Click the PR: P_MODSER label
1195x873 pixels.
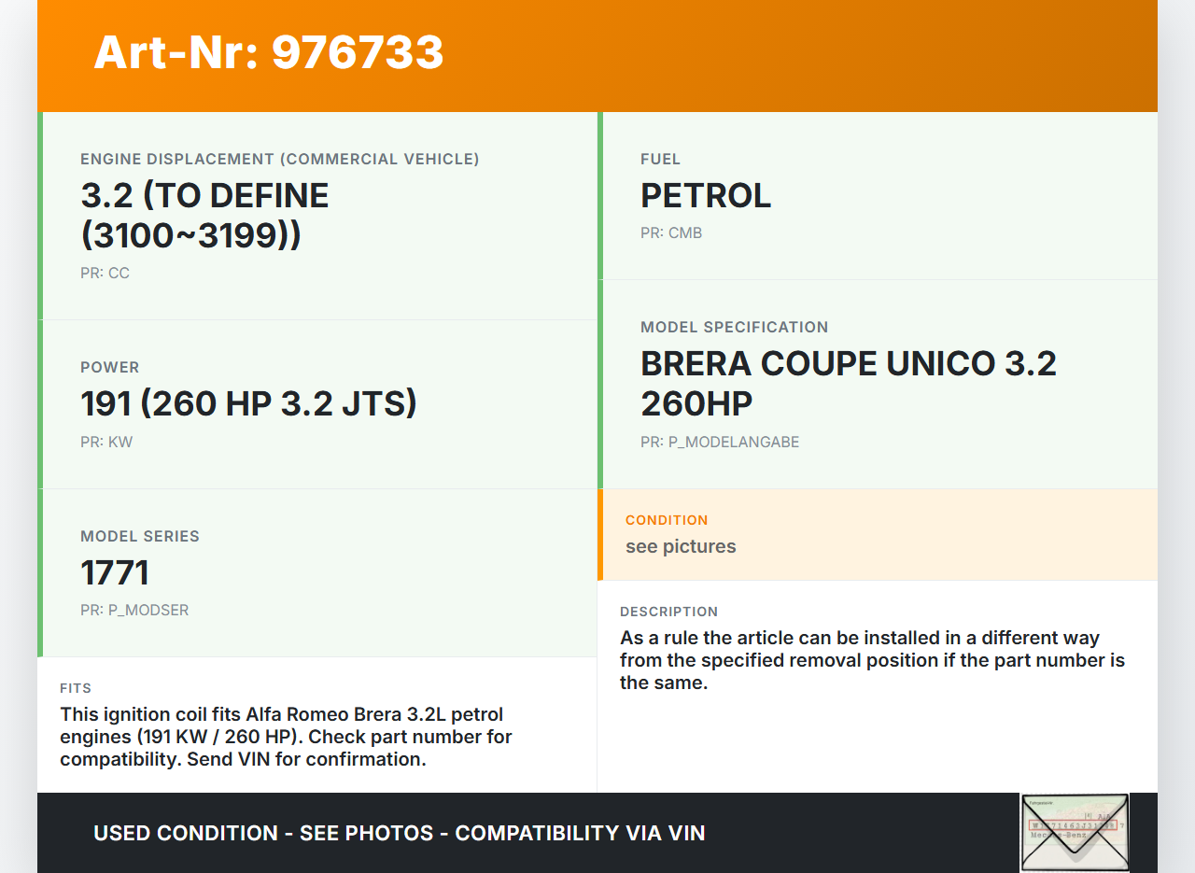tap(134, 611)
